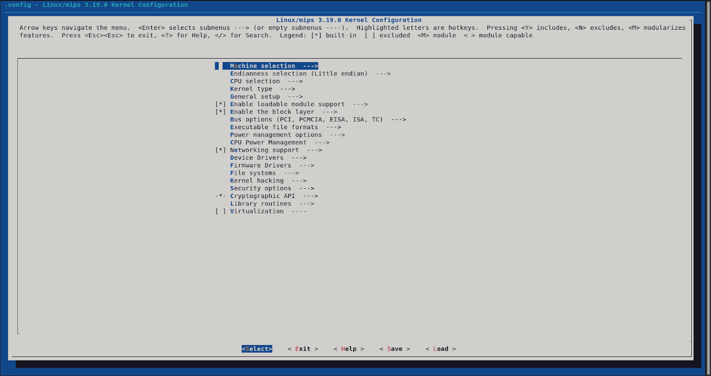Click the Load button
Screen dimensions: 711x376
click(x=440, y=349)
